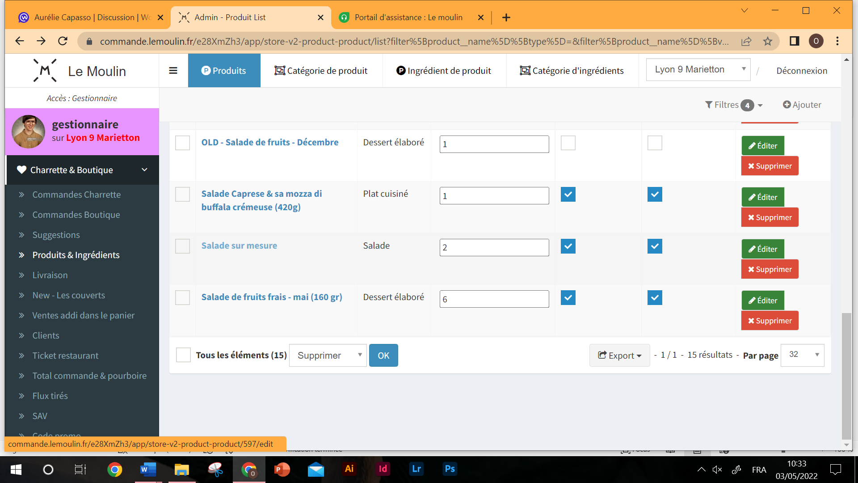Check the Salade sur mesure row checkbox
858x483 pixels.
click(182, 246)
